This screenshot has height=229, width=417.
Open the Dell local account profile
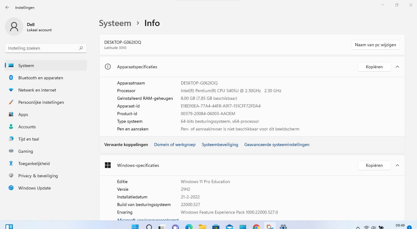point(28,27)
